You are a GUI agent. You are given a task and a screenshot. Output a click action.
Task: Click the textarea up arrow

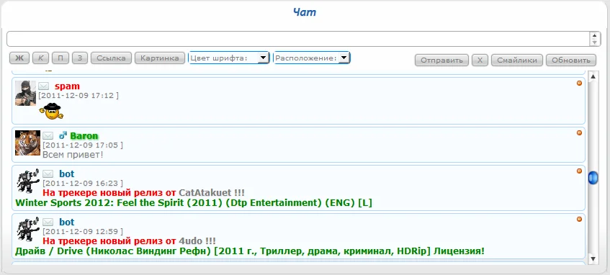[594, 35]
